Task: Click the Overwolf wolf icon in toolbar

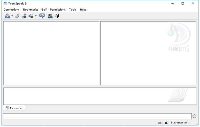Action: (57, 16)
